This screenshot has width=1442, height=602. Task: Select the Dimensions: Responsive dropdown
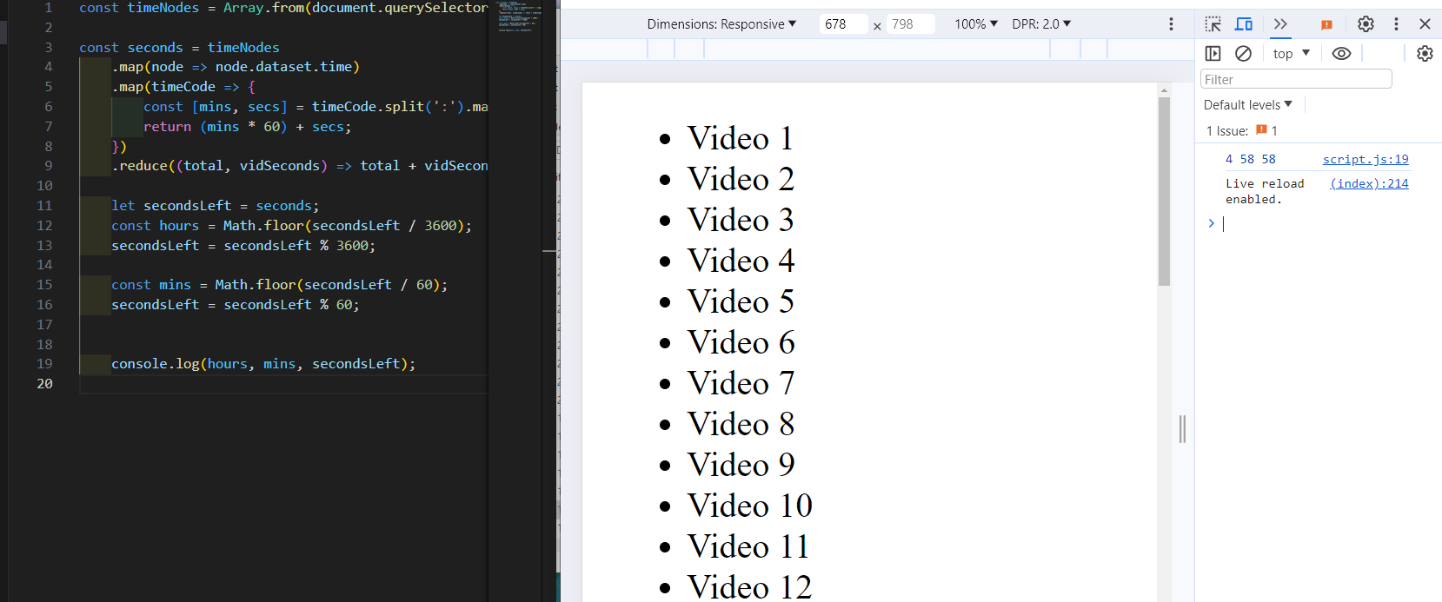click(x=721, y=24)
